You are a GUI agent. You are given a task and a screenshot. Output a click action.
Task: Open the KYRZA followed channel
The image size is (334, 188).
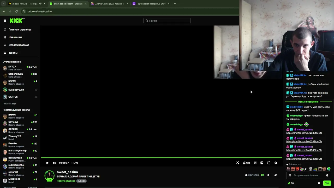click(20, 68)
